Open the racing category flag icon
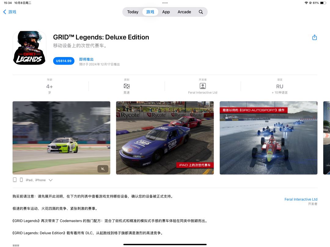The width and height of the screenshot is (330, 247). click(x=127, y=86)
